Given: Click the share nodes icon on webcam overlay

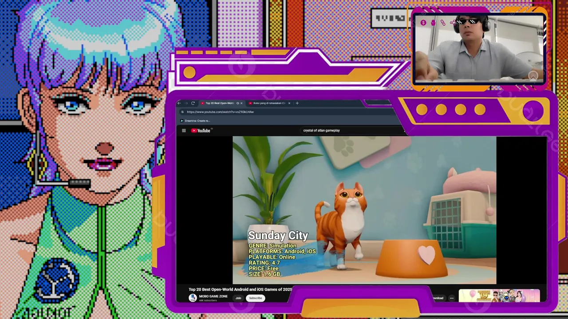Looking at the screenshot, I should coord(453,23).
